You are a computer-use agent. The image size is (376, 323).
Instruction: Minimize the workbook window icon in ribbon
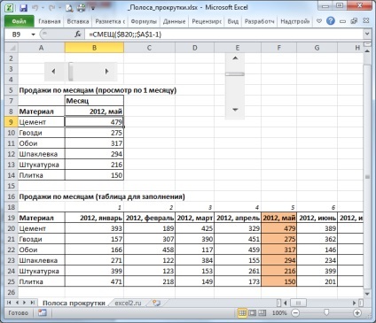tap(342, 21)
